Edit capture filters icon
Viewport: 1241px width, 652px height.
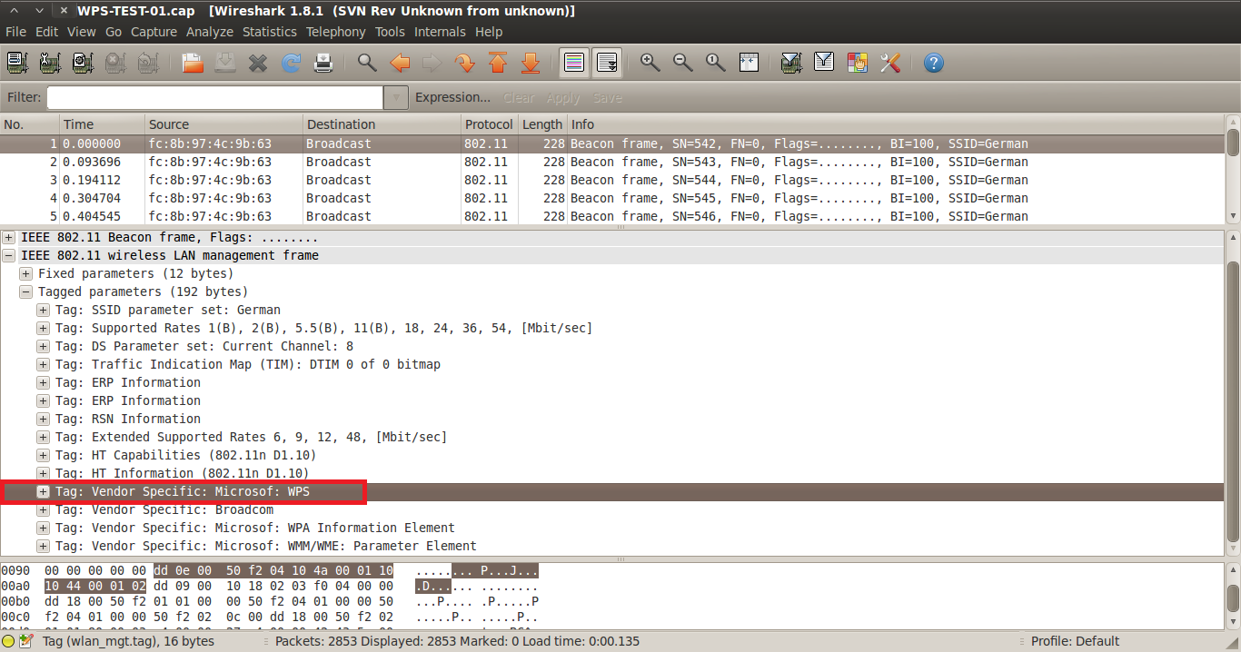(791, 63)
